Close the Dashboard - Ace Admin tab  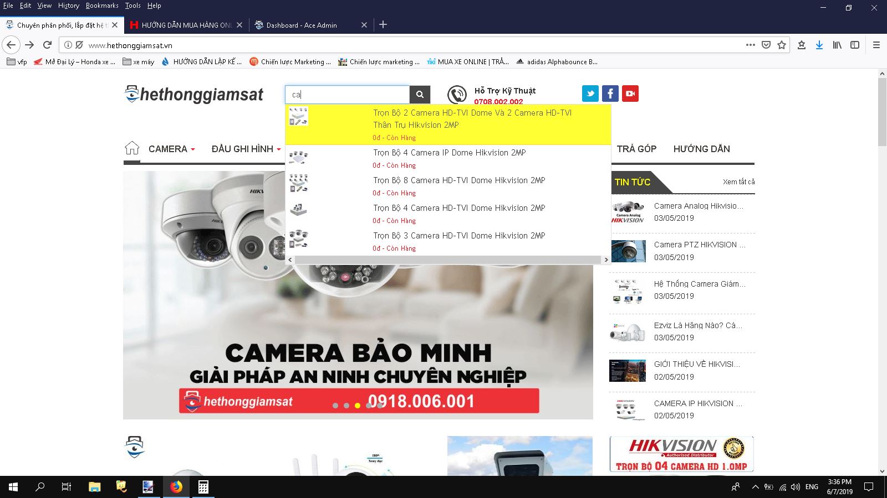[364, 25]
